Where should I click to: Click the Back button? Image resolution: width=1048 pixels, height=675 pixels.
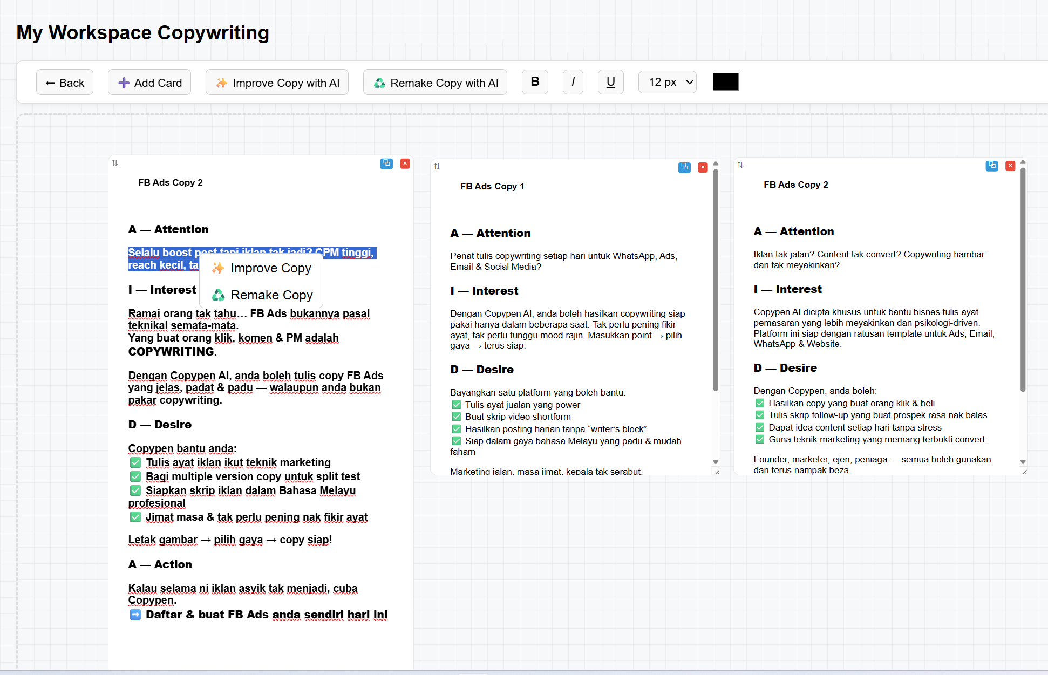[x=65, y=83]
